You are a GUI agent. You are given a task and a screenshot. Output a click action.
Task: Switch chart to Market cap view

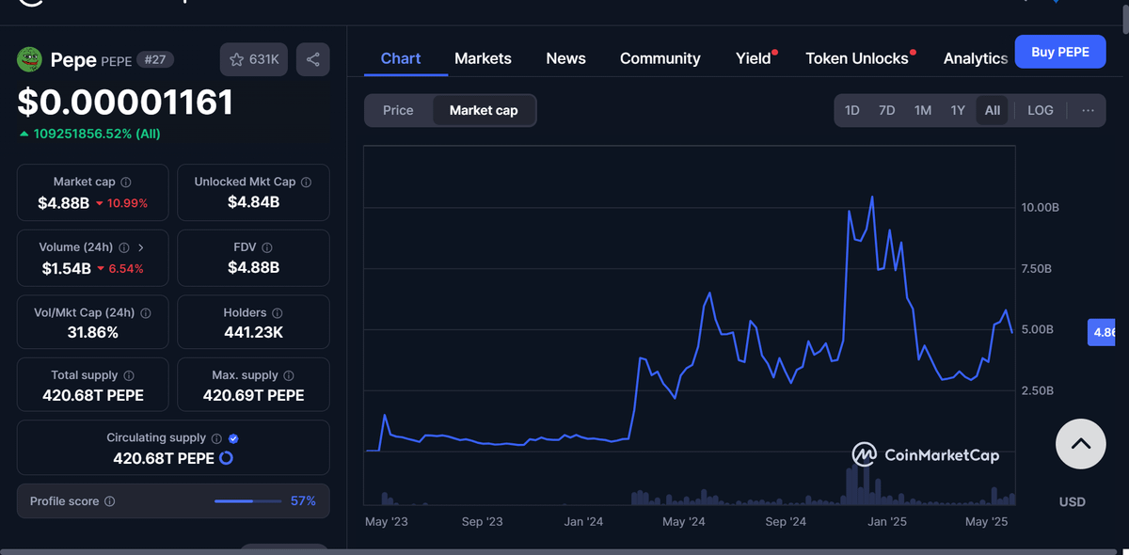[484, 110]
